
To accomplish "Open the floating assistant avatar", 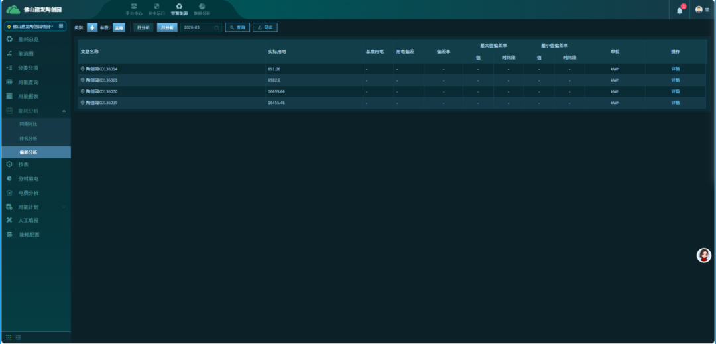I will pyautogui.click(x=703, y=255).
